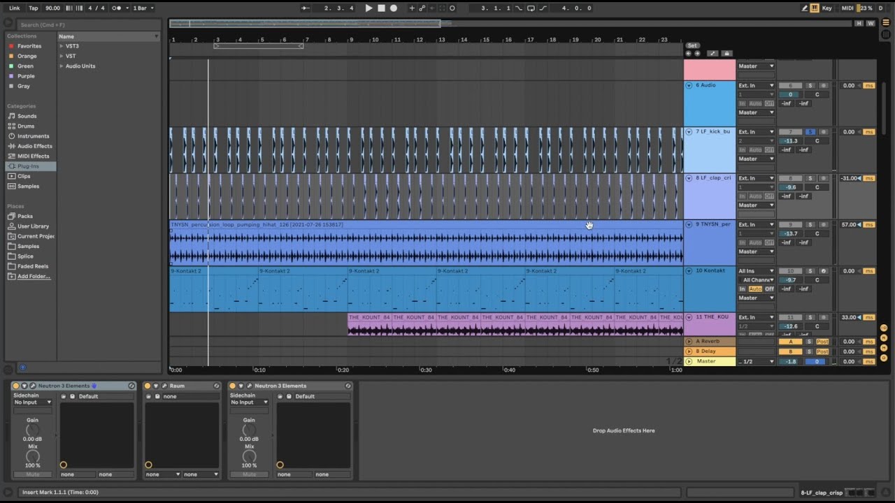
Task: Open Kontakt All Ins input dropdown
Action: click(757, 271)
